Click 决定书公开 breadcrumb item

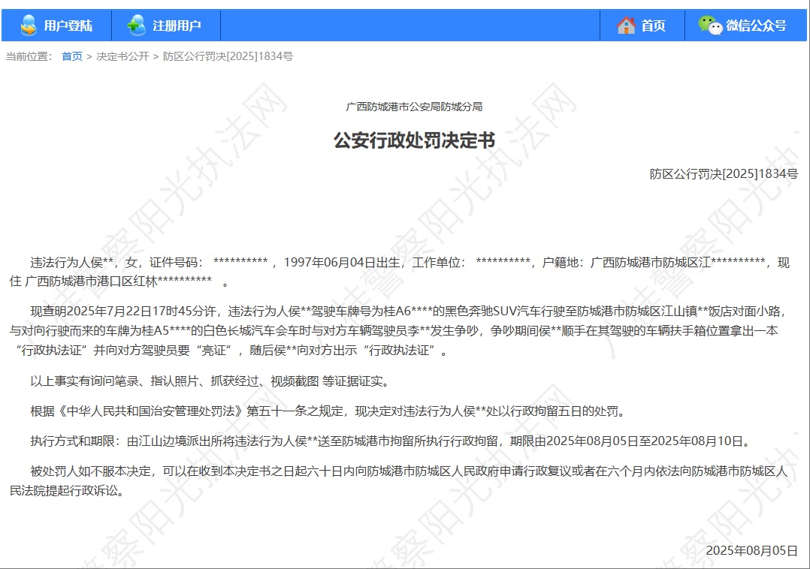point(122,56)
